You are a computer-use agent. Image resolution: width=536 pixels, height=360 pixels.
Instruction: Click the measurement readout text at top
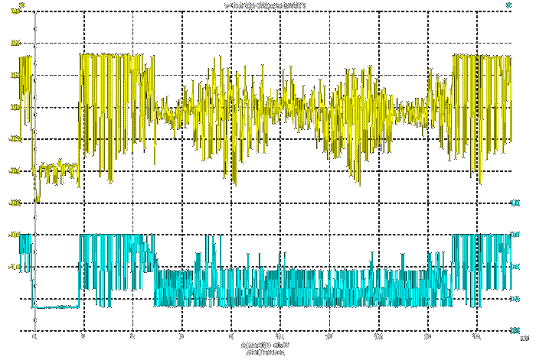click(267, 5)
